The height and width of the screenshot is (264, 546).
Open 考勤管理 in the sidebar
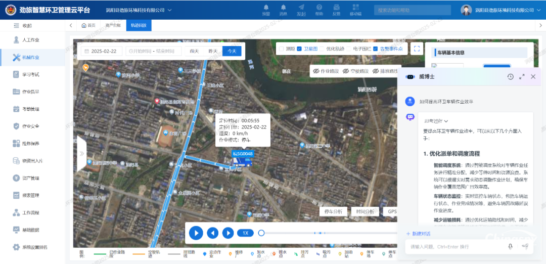30,109
